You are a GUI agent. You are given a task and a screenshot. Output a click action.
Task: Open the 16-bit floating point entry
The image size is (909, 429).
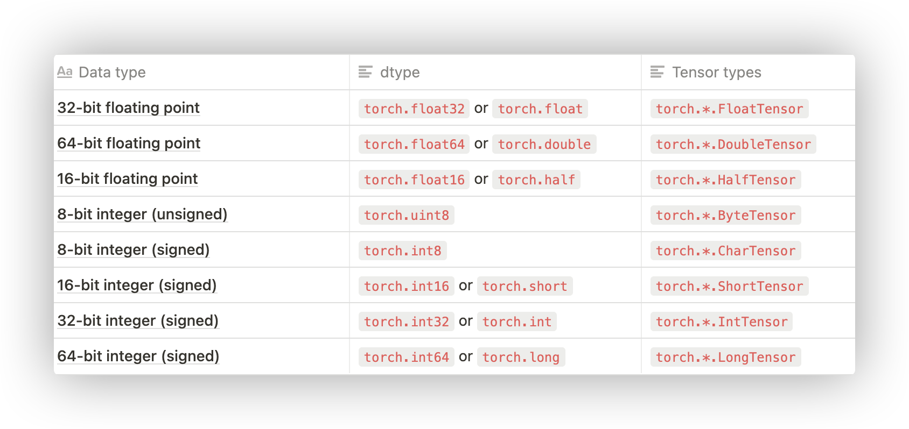click(128, 178)
